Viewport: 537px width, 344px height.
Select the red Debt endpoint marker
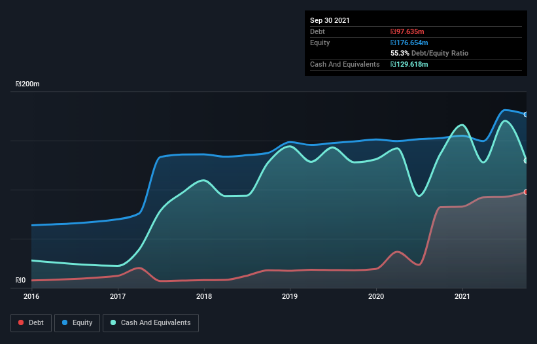pyautogui.click(x=526, y=192)
